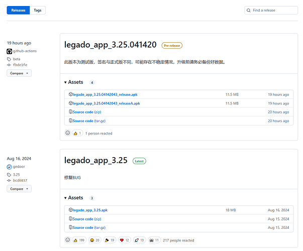Click 'Aug 16, 2024' release date in sidebar
This screenshot has width=303, height=251.
(19, 159)
